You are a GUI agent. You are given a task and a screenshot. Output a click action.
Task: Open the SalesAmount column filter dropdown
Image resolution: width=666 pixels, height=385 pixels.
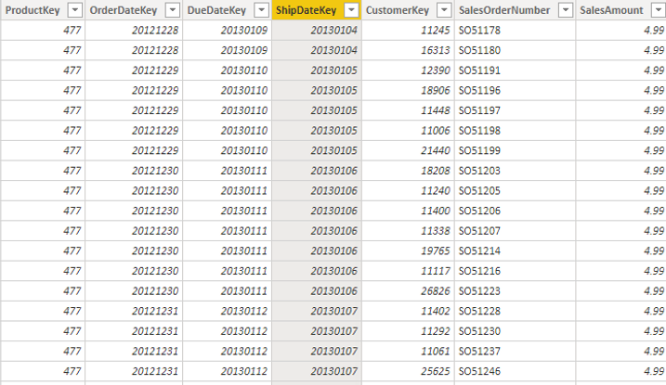tap(659, 10)
